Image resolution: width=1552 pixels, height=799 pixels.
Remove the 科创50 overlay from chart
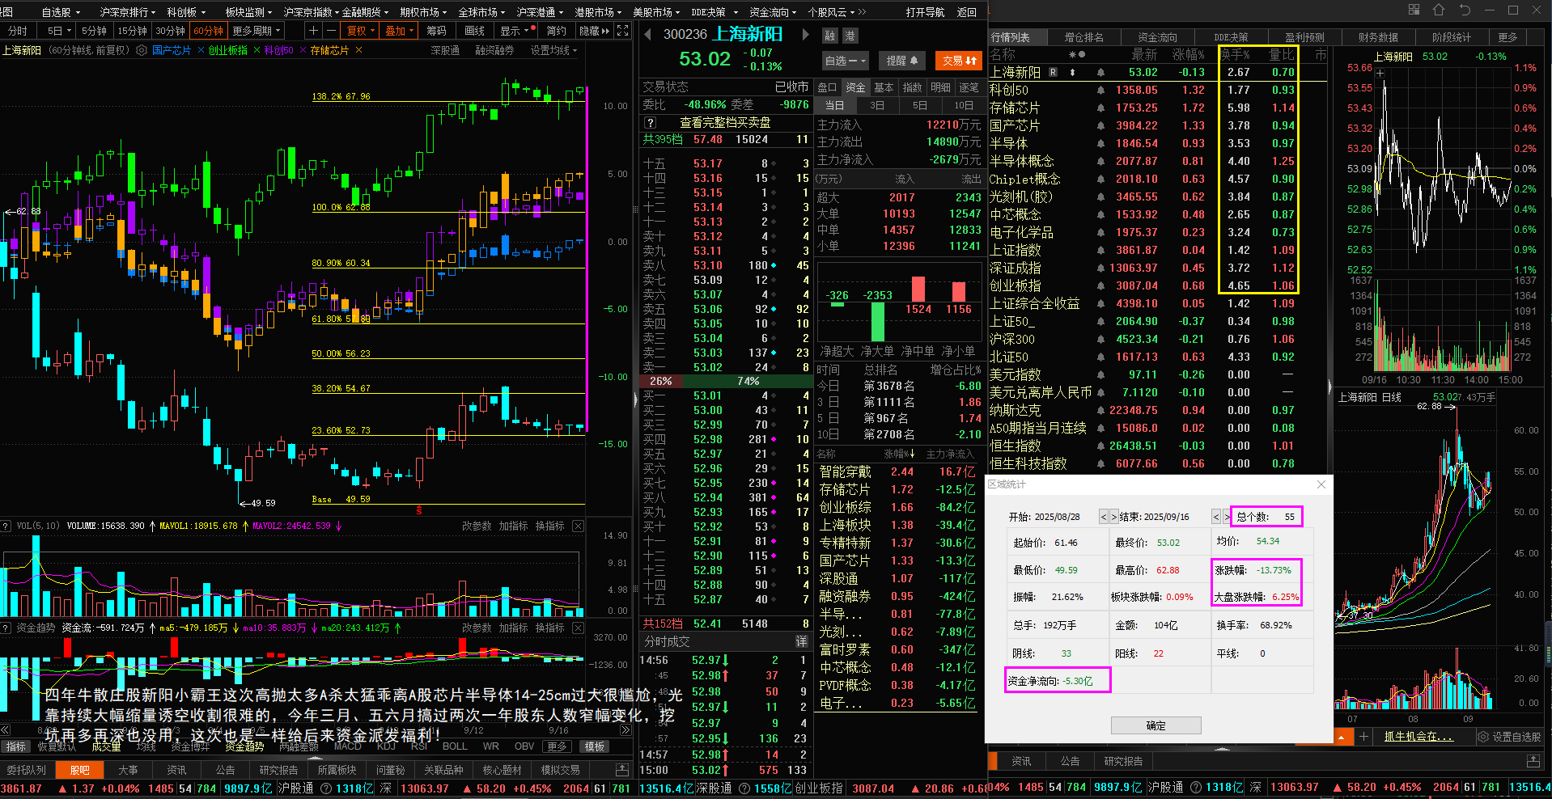pos(303,50)
